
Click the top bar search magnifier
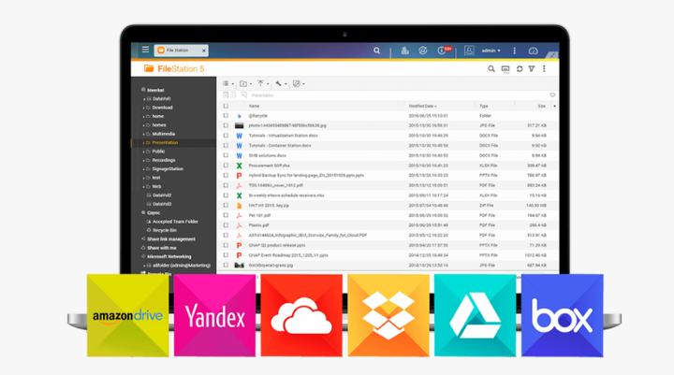pyautogui.click(x=376, y=50)
